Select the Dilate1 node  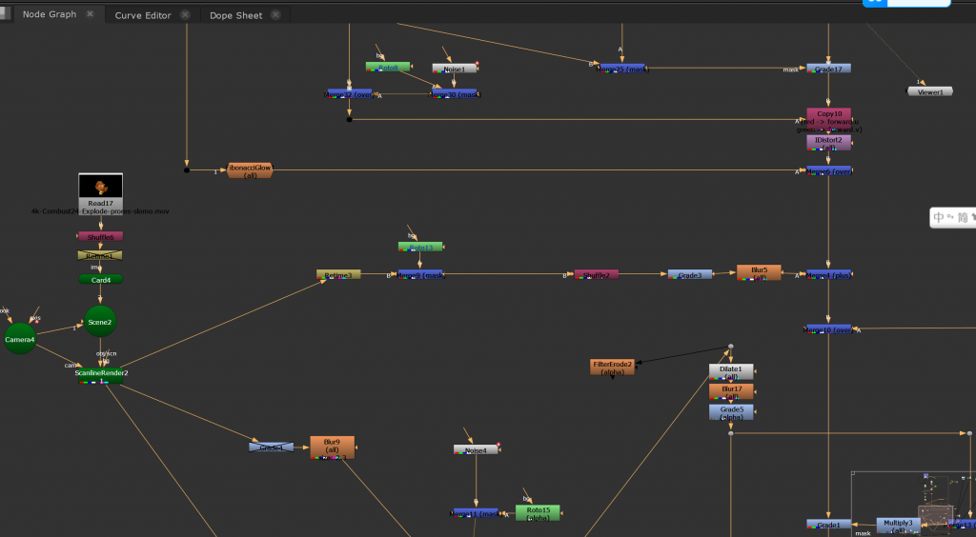tap(731, 371)
